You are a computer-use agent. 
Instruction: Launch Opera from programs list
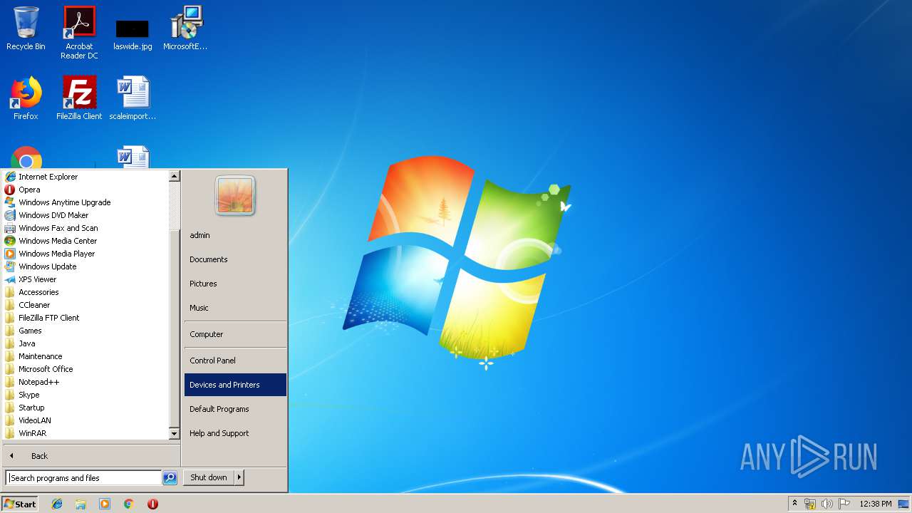click(x=85, y=190)
